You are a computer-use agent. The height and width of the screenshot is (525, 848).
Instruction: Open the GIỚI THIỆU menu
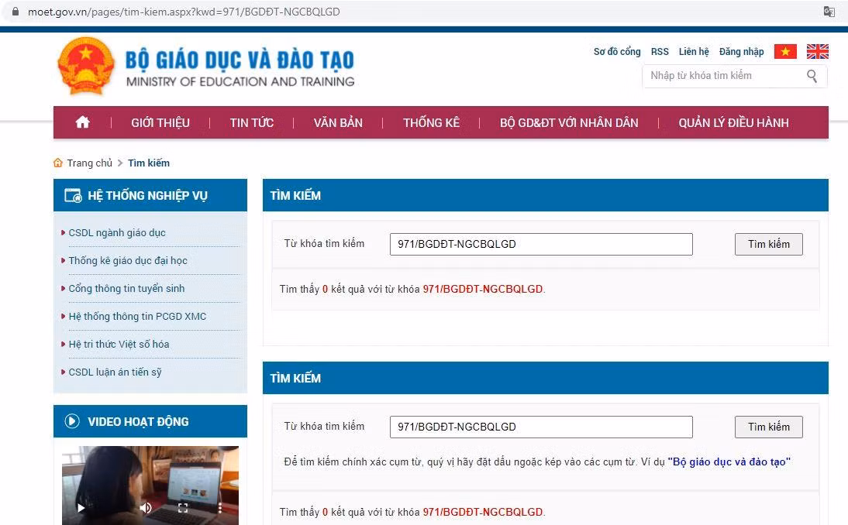160,122
